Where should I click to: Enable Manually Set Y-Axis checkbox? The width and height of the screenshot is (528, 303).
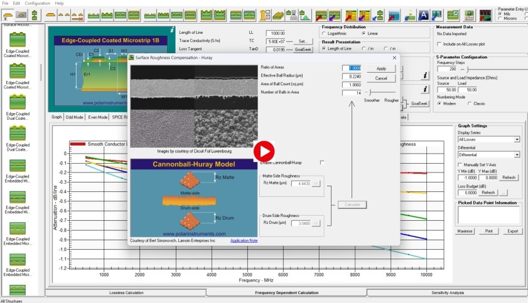pos(460,165)
